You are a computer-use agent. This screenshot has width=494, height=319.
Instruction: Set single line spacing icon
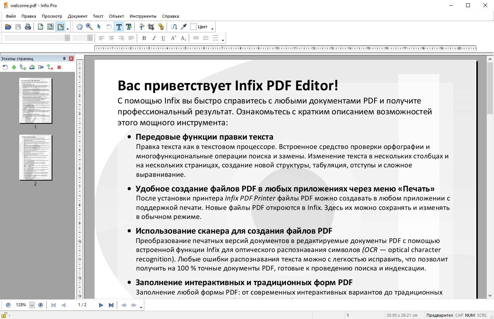196,38
